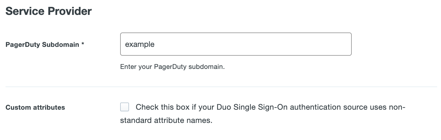Click the Service Provider heading
The width and height of the screenshot is (441, 140).
click(x=49, y=11)
